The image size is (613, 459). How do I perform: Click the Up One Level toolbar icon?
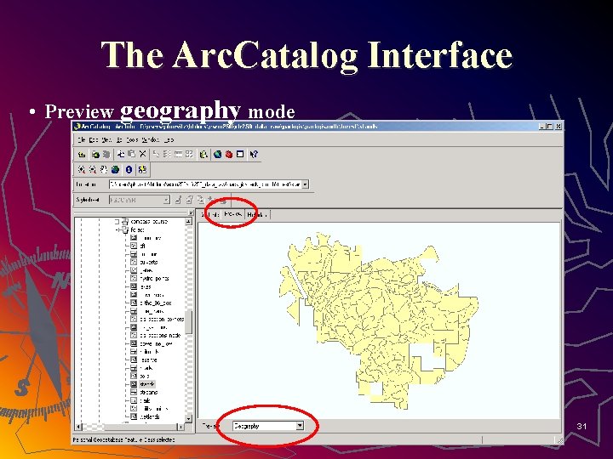82,154
